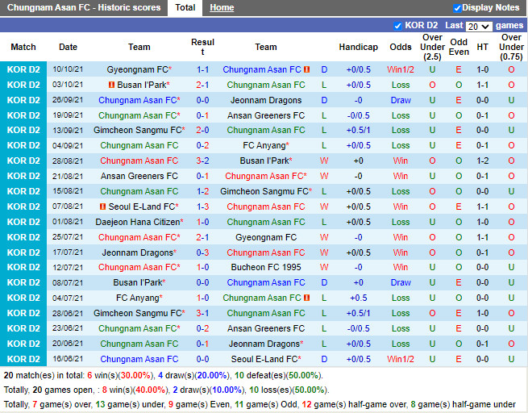Toggle the Display Notes checkbox
528x413 pixels.
457,8
